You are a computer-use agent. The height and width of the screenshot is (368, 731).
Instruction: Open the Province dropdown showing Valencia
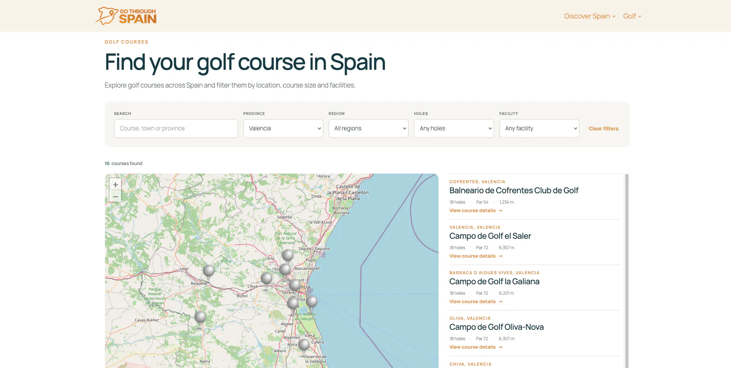(283, 128)
